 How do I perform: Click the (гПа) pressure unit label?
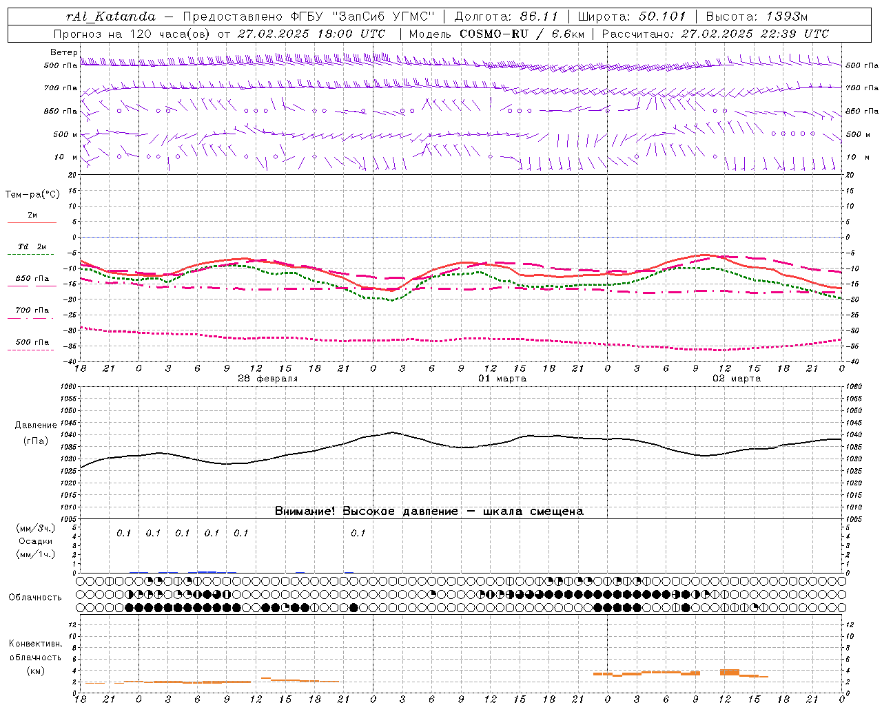point(36,441)
